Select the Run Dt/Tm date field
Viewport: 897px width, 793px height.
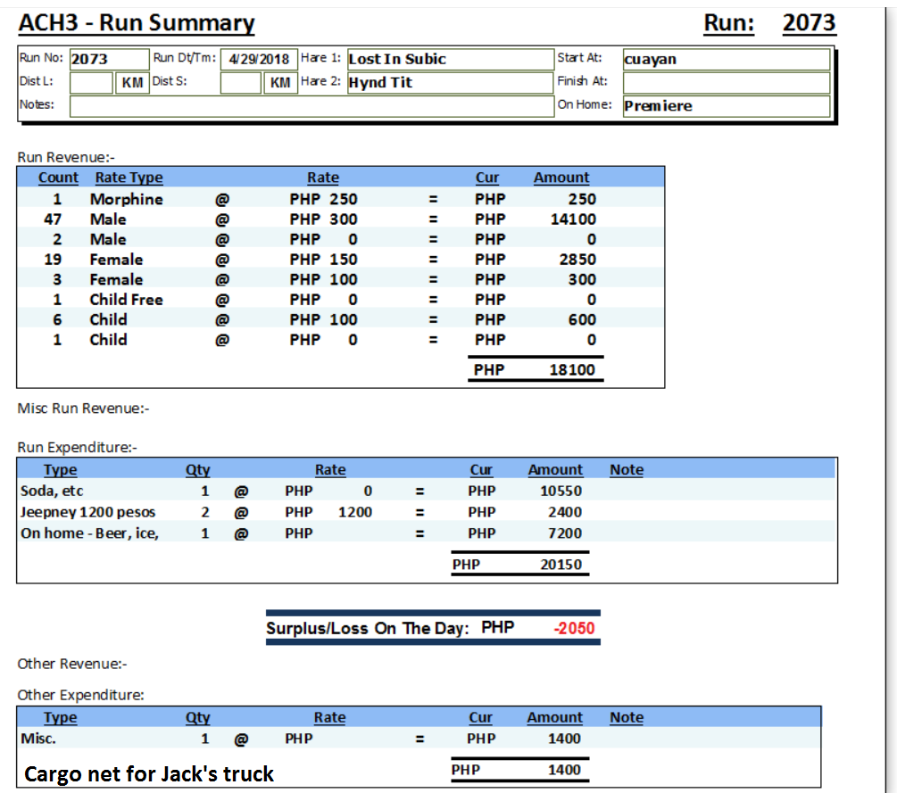click(x=259, y=59)
